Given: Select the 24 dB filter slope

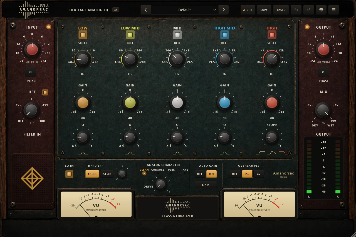Looking at the screenshot, I should coord(107,174).
